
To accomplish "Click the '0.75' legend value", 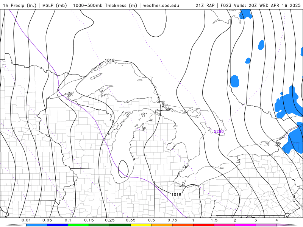I will pyautogui.click(x=172, y=220).
